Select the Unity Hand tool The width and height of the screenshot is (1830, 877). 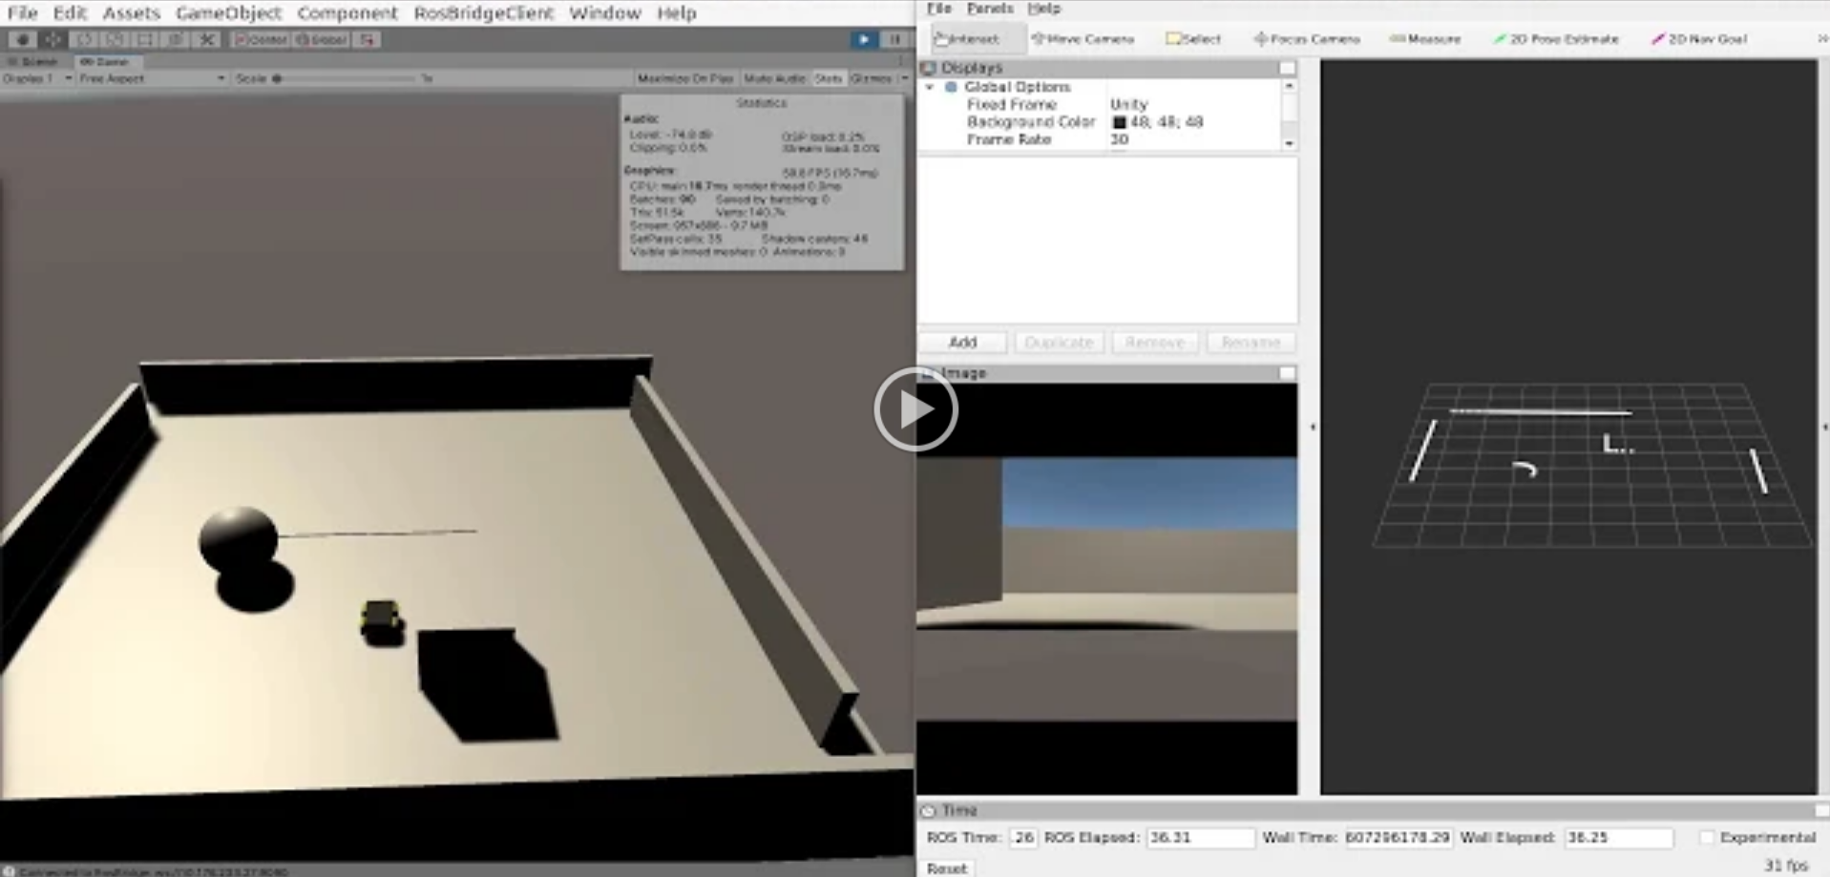[x=22, y=39]
